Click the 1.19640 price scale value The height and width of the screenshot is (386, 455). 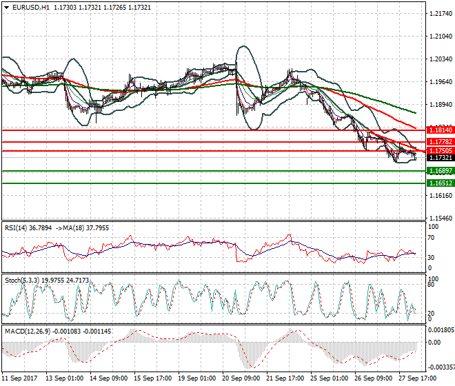[x=441, y=82]
